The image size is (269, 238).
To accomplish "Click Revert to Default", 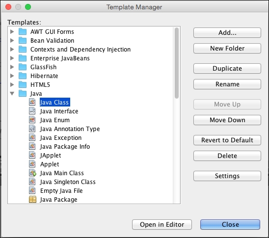I will pyautogui.click(x=227, y=140).
